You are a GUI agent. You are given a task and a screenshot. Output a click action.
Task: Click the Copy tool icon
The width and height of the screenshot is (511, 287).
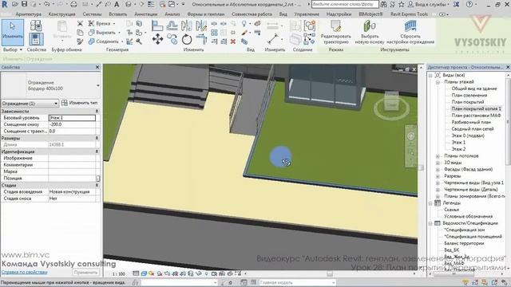tap(172, 40)
